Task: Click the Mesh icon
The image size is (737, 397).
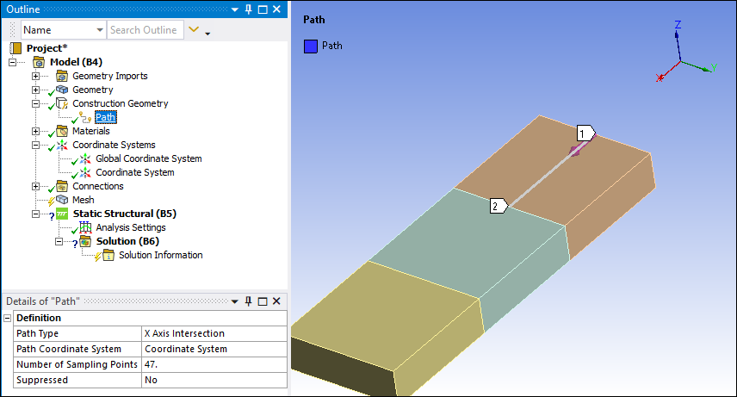Action: (x=62, y=200)
